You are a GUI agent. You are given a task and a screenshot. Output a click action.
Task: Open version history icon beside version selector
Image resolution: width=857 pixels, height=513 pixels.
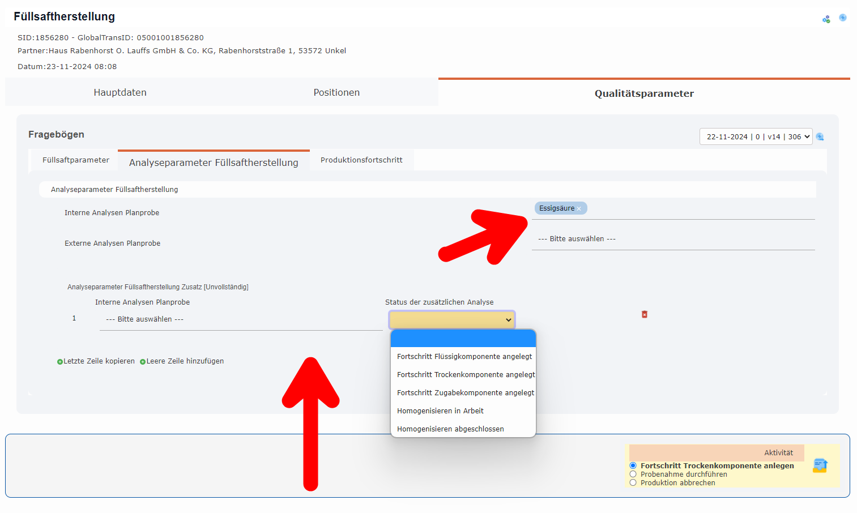(820, 136)
